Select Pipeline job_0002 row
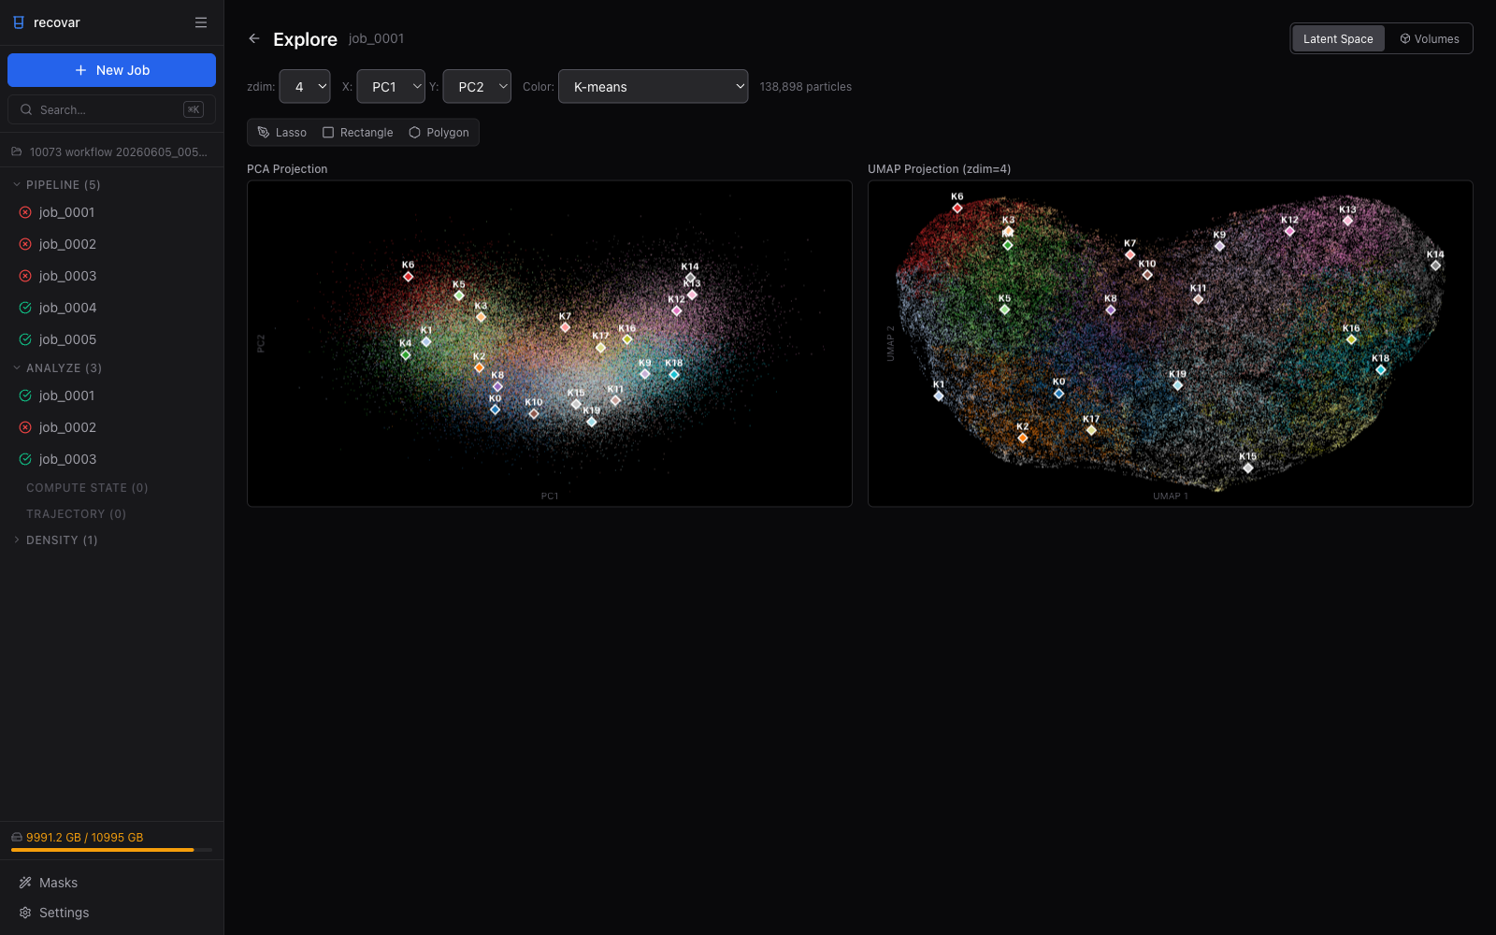The image size is (1496, 935). click(111, 244)
